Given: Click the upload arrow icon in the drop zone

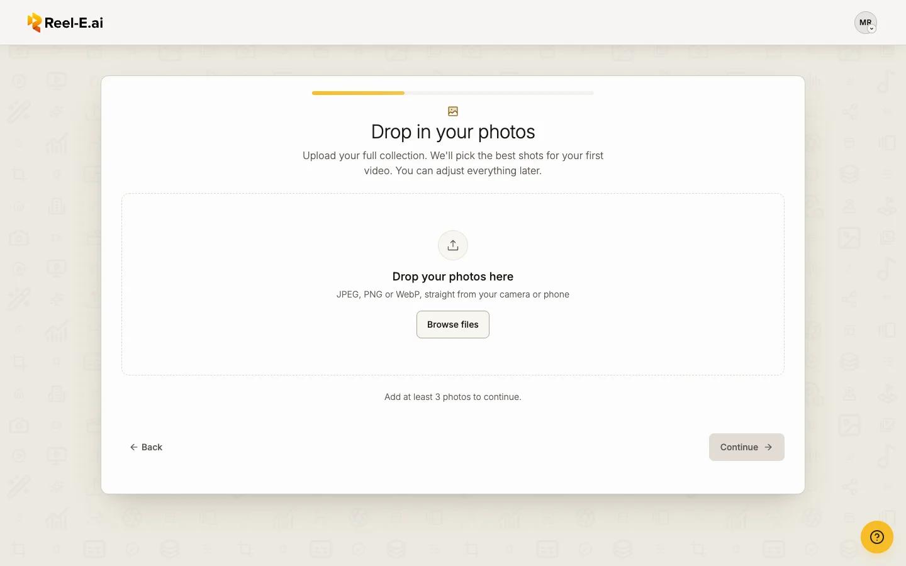Looking at the screenshot, I should point(453,245).
